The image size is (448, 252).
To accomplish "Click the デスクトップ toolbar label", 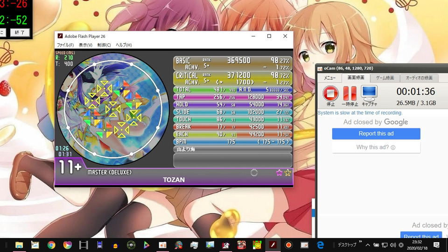I will [x=347, y=245].
